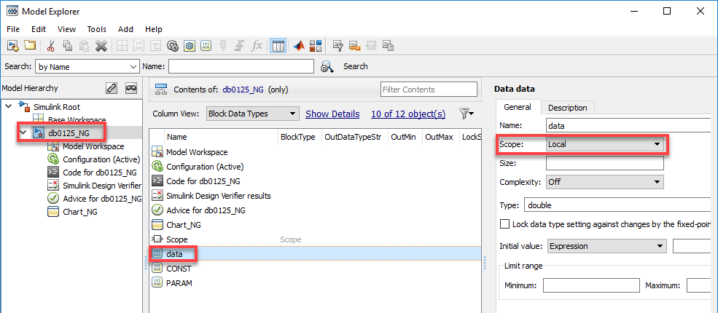Image resolution: width=718 pixels, height=313 pixels.
Task: Open the Initial value Expression dropdown
Action: coord(606,246)
